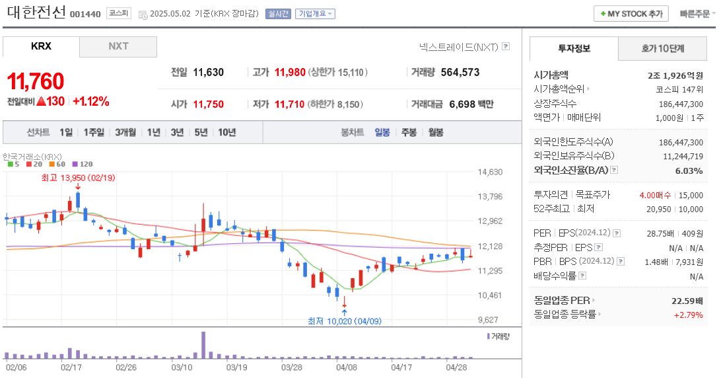Click the 대한전선 stock name title
This screenshot has height=378, width=721.
click(37, 12)
